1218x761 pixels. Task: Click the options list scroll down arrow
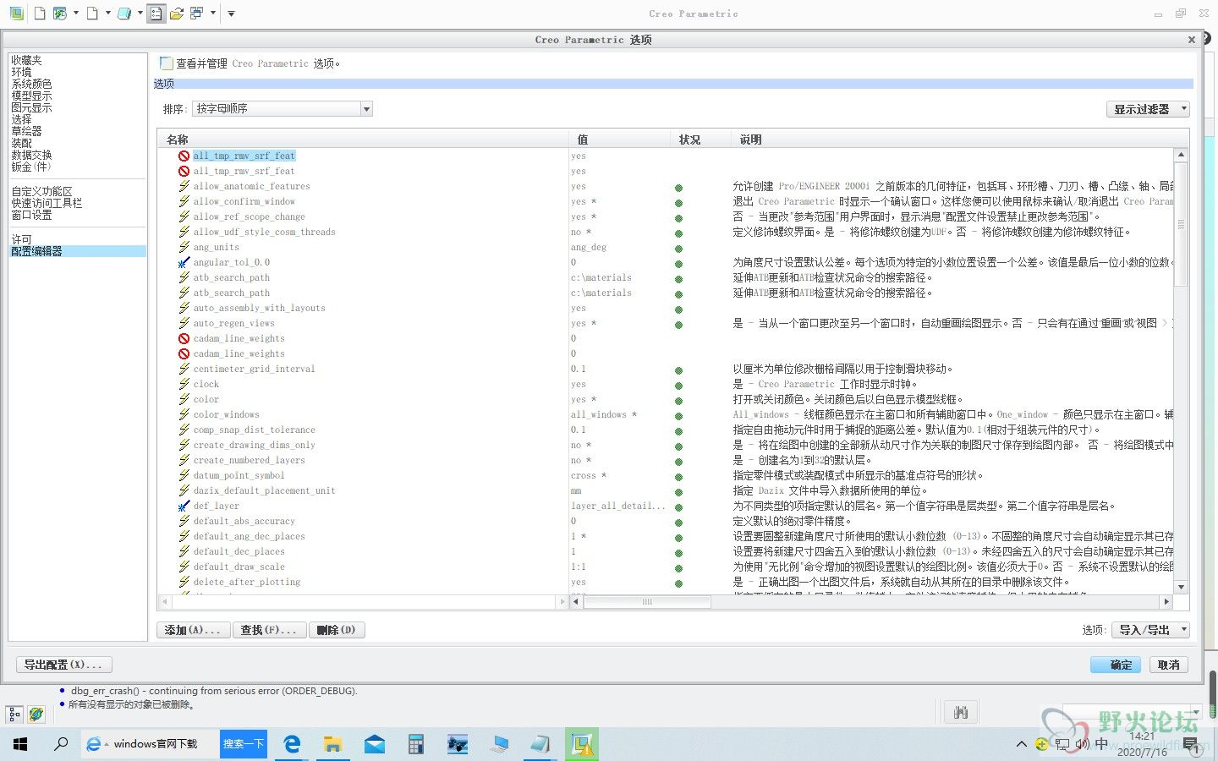click(1182, 587)
